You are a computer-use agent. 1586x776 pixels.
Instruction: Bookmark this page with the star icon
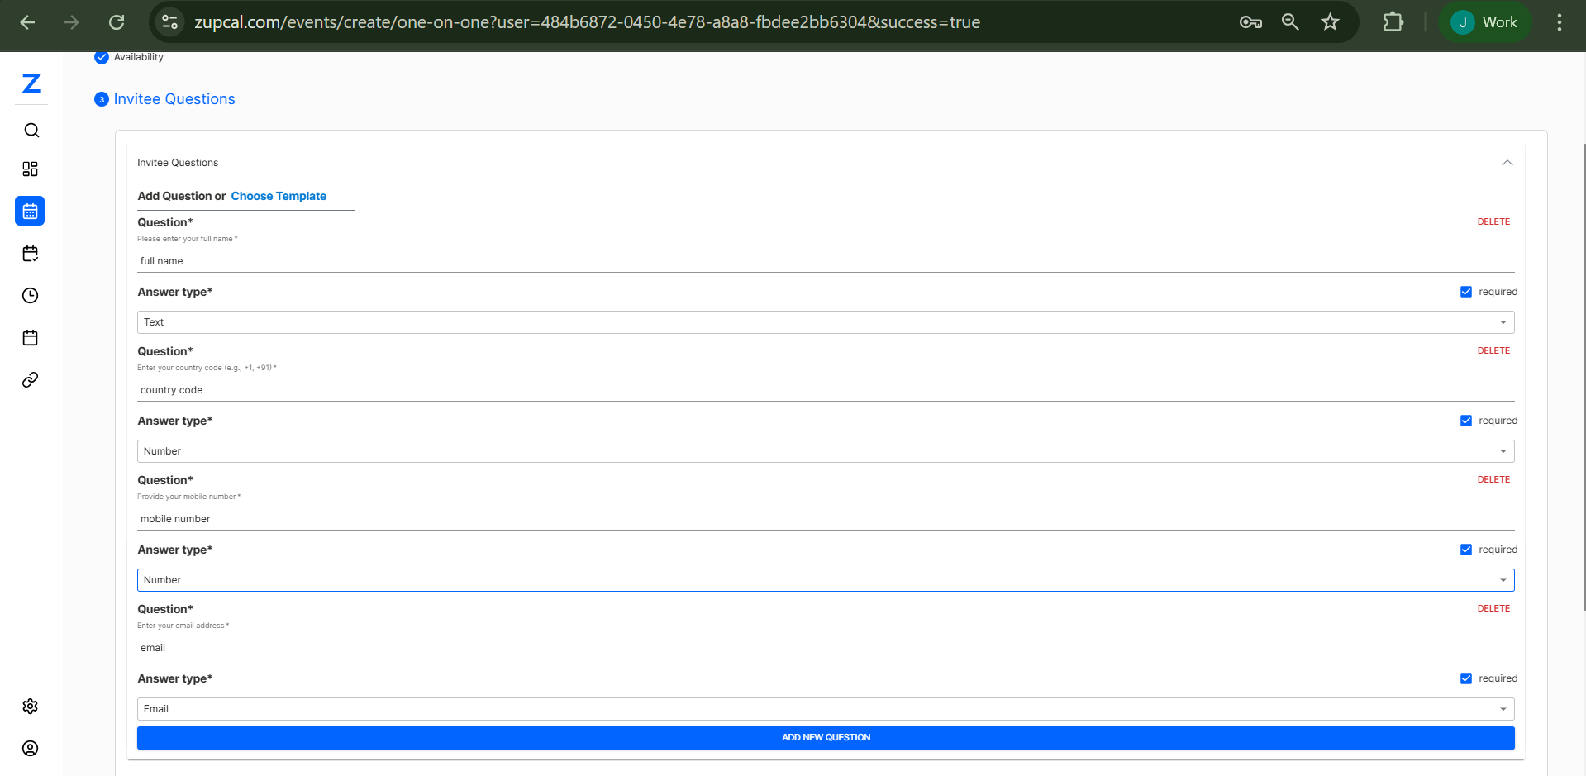pyautogui.click(x=1330, y=22)
